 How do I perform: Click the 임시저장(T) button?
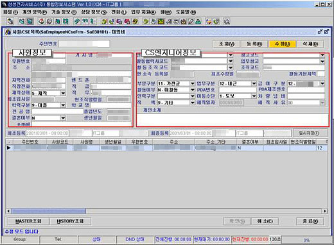click(310, 133)
